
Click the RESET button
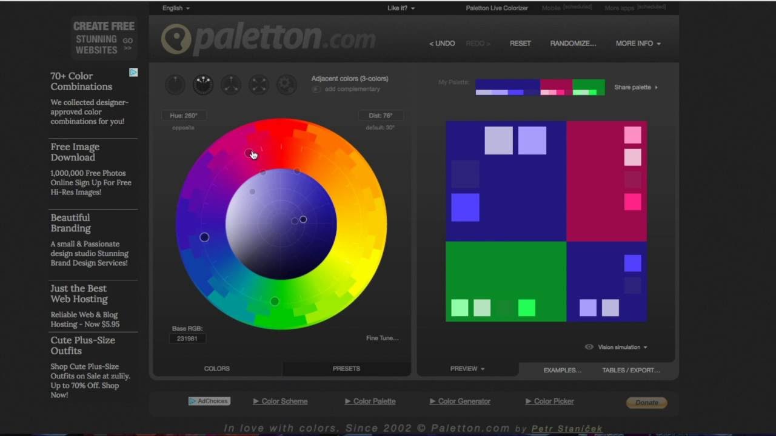(520, 44)
